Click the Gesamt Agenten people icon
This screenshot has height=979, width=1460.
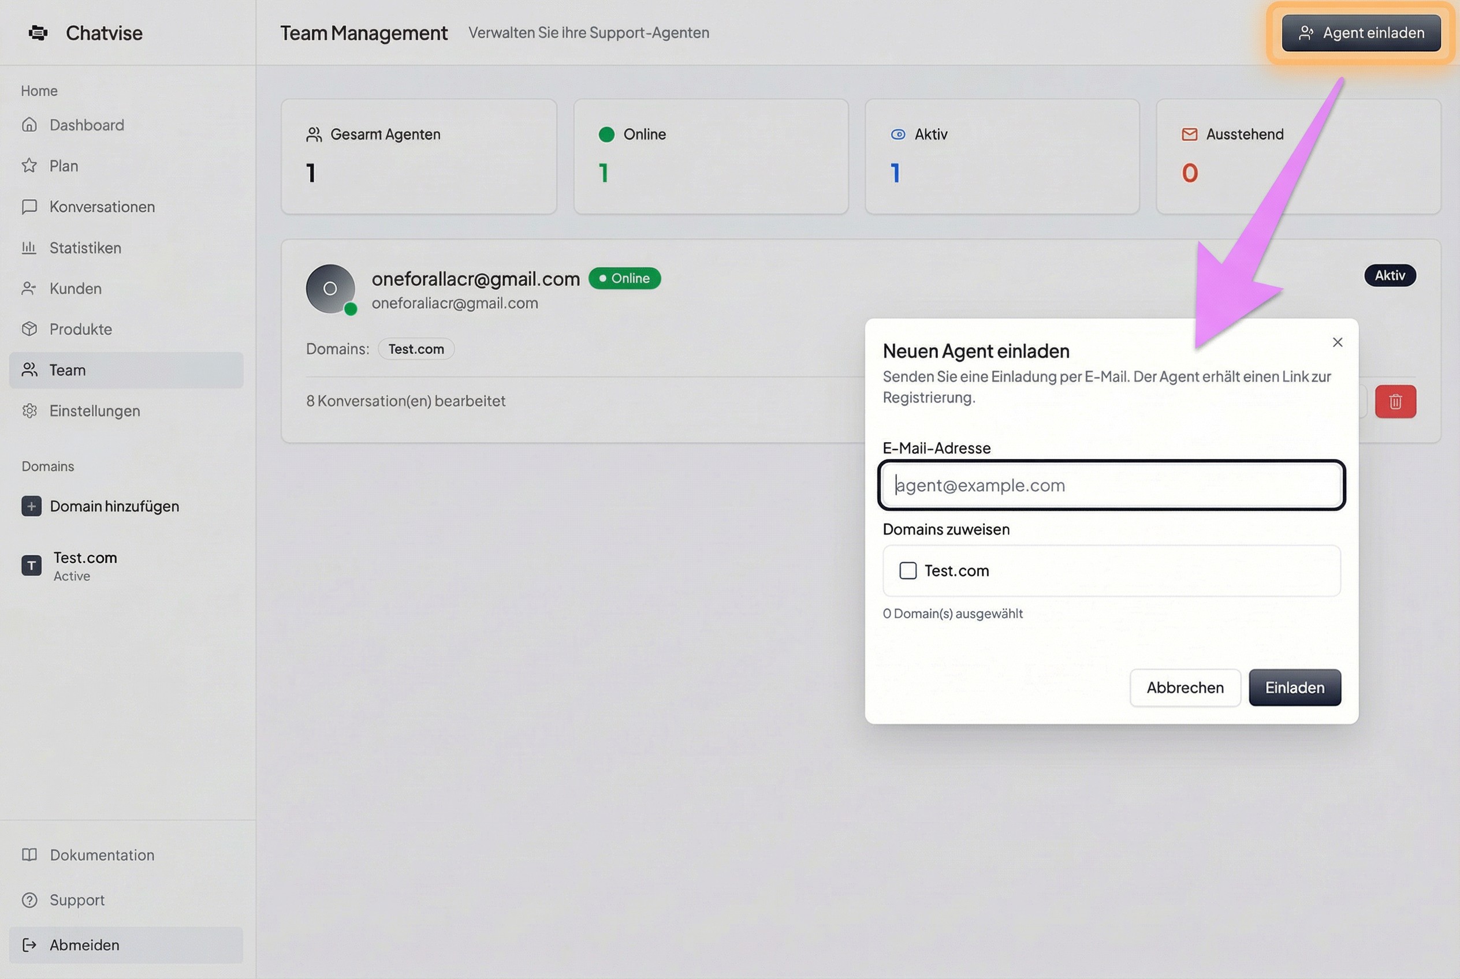pyautogui.click(x=314, y=134)
